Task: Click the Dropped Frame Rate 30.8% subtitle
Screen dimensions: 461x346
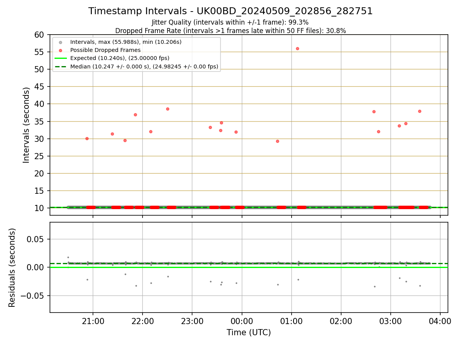Action: 230,31
